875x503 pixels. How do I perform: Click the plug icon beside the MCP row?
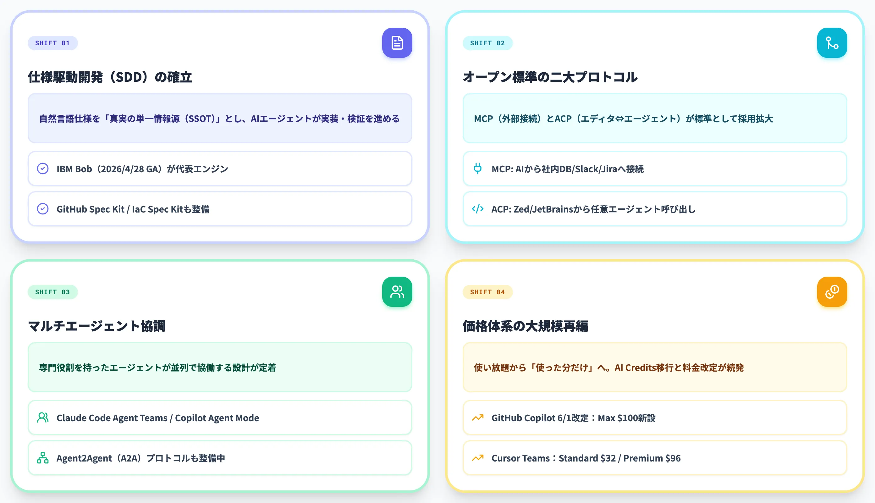[x=477, y=169]
